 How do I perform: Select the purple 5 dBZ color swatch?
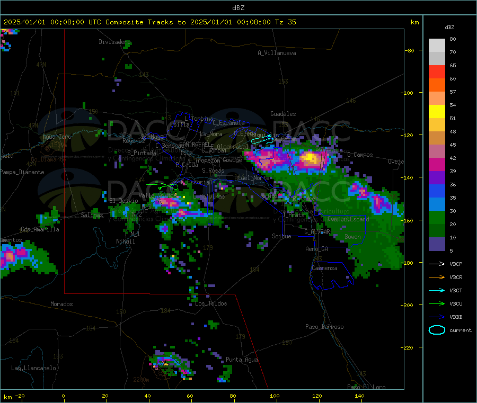coord(437,244)
